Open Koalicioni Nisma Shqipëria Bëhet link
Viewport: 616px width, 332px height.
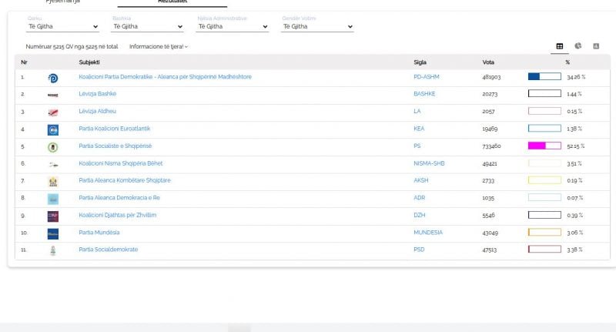[x=121, y=163]
